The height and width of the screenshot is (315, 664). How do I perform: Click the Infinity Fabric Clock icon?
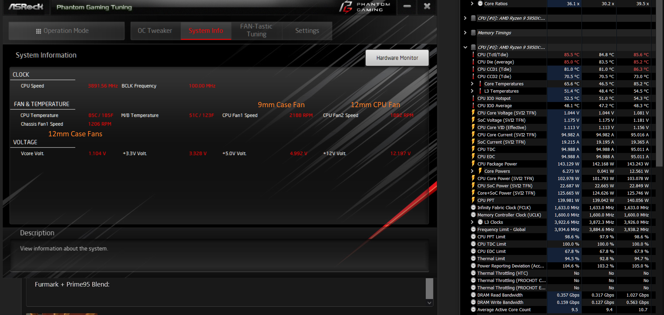coord(473,207)
